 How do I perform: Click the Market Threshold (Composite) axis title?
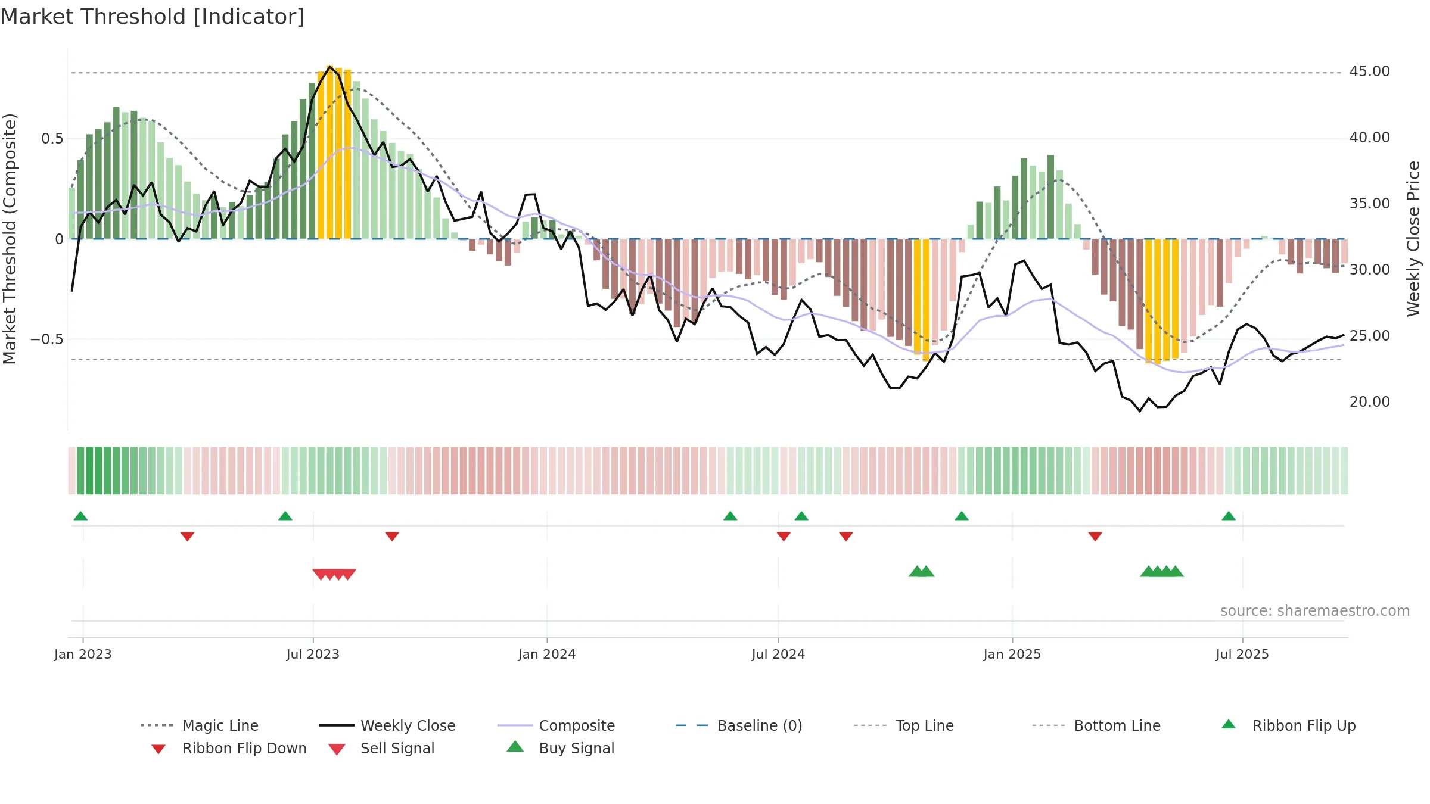tap(10, 239)
